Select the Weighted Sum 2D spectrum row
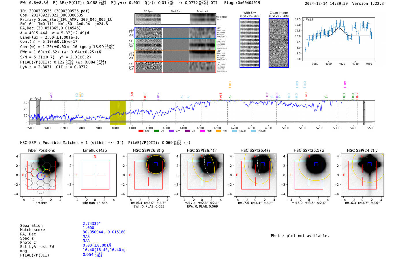Viewport: 404px width, 275px height. coord(175,19)
